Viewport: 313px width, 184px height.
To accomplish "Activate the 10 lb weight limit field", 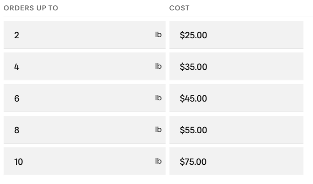I will (x=84, y=161).
